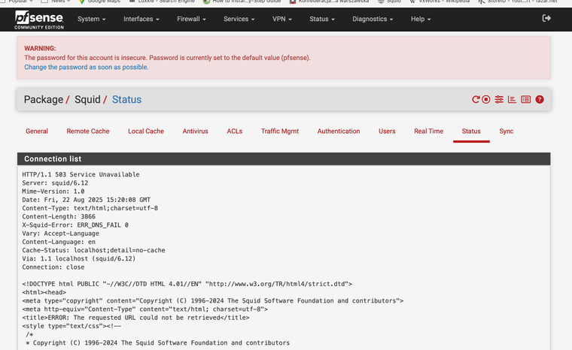The height and width of the screenshot is (350, 572).
Task: Click the 'Server: squid/6.12' line
Action: point(55,183)
